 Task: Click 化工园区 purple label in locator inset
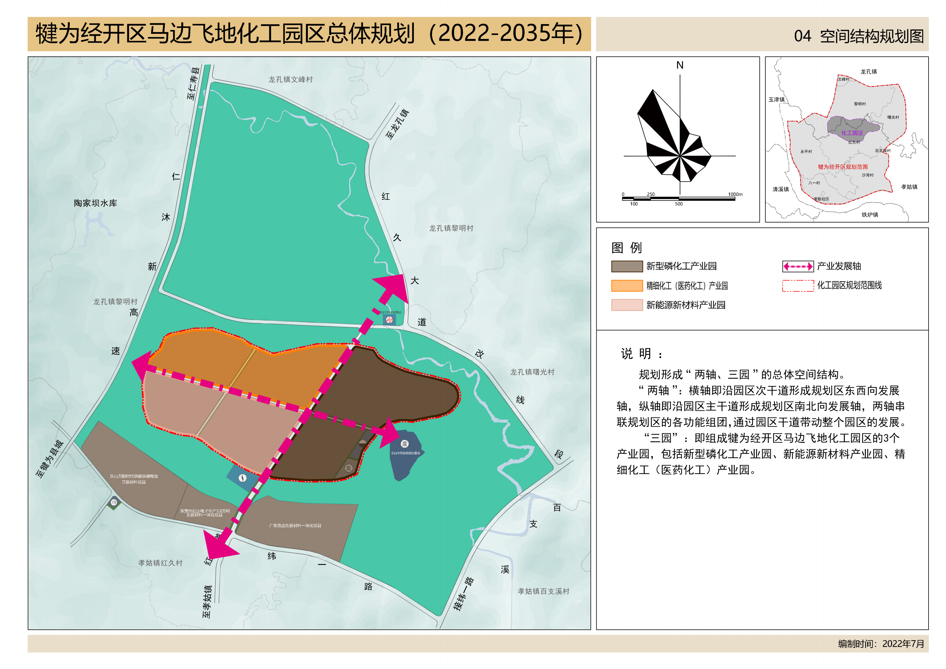[852, 133]
